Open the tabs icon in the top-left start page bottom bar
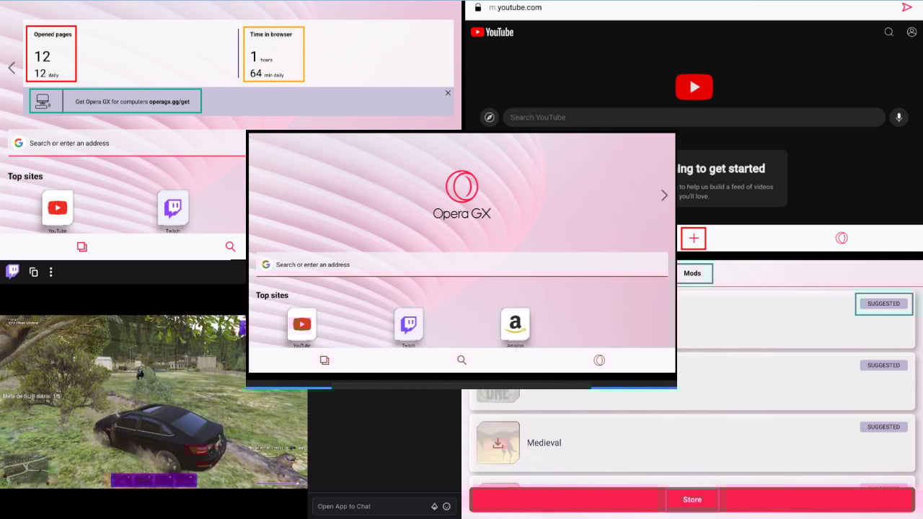923x519 pixels. 82,247
